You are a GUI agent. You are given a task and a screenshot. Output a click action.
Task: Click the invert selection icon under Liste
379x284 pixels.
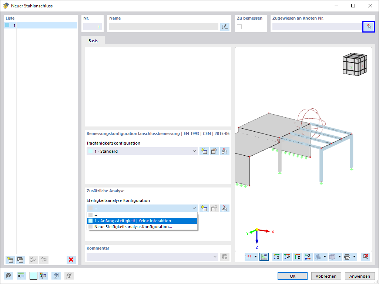tap(44, 260)
